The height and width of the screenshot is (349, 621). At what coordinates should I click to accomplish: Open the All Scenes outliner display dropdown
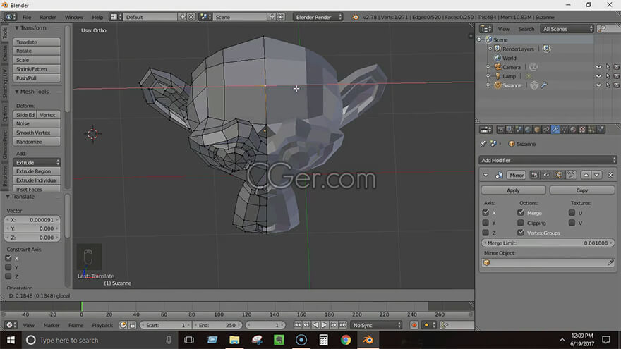(567, 29)
